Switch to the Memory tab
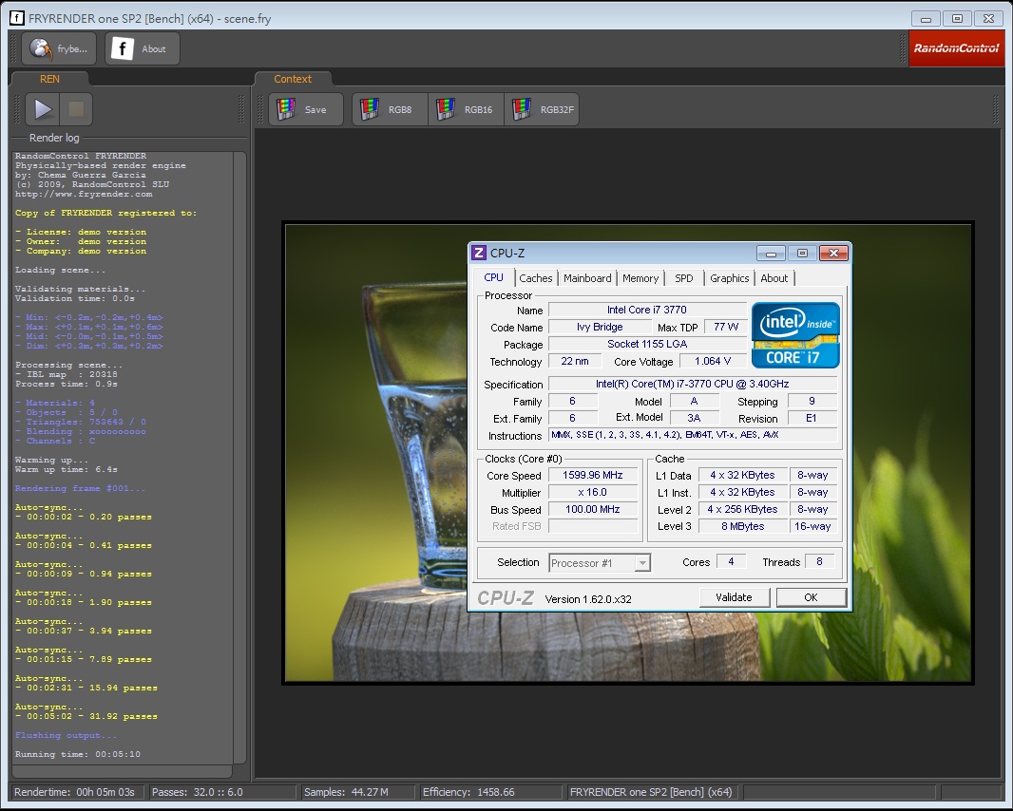 640,278
